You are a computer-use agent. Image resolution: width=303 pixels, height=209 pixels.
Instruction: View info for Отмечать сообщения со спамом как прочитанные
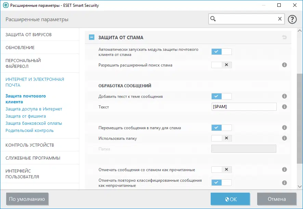pyautogui.click(x=284, y=169)
